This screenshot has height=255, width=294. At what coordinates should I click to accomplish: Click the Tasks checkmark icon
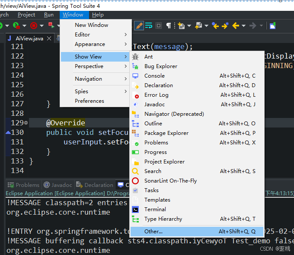pyautogui.click(x=135, y=190)
